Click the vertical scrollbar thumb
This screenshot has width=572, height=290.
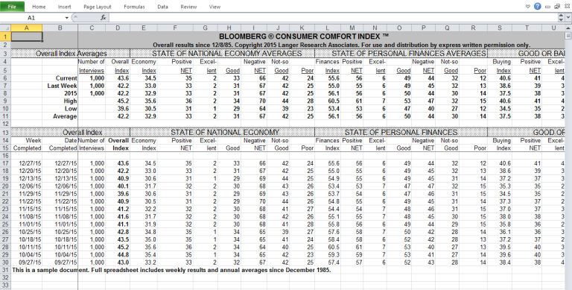tap(568, 36)
